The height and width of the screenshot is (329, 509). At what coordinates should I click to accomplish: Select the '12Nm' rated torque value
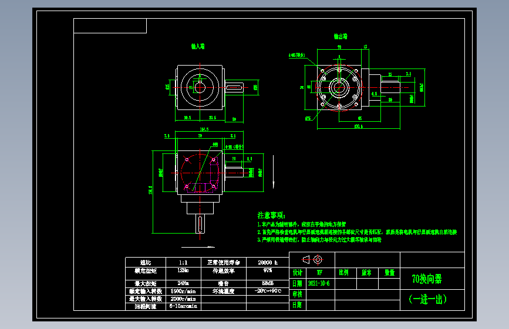click(x=183, y=270)
